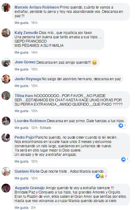Open Katy Zamudio's avatar thumbnail
The width and height of the screenshot is (135, 210).
6,33
